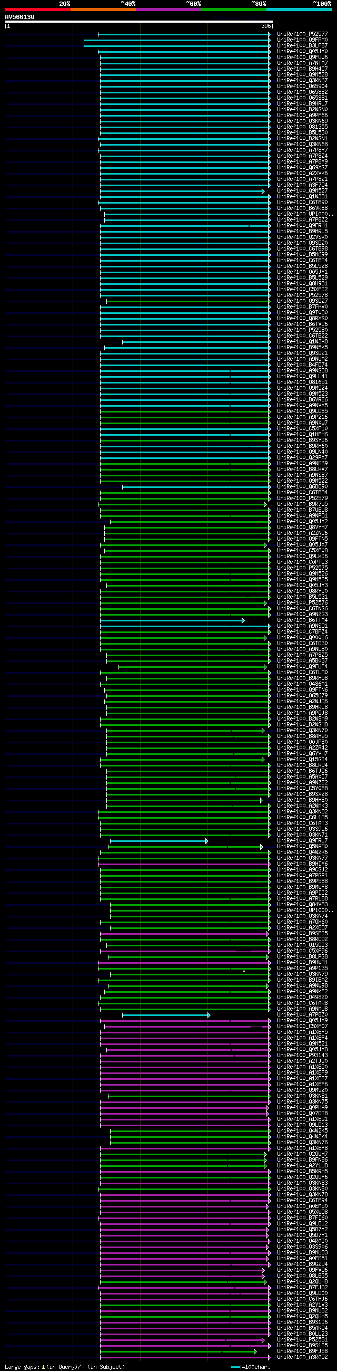Select hit UniRef100_A9PF66
The image size is (337, 1371).
click(302, 116)
